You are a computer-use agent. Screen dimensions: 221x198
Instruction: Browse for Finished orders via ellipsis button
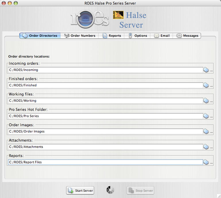click(x=212, y=86)
